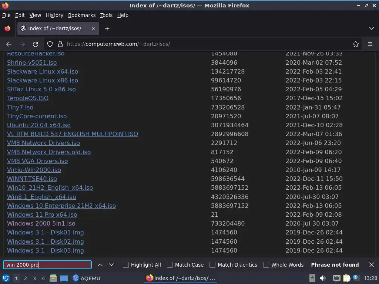The width and height of the screenshot is (379, 284).
Task: Open Slackware Linux x64.iso link
Action: pyautogui.click(x=43, y=72)
